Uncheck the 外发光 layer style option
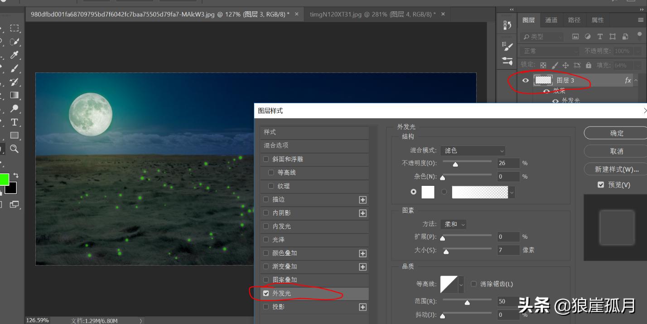Viewport: 647px width, 324px height. tap(266, 293)
